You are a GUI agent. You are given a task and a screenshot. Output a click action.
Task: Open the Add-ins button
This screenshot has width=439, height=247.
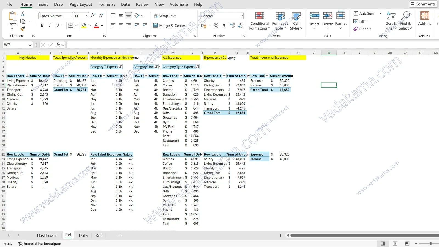click(425, 18)
